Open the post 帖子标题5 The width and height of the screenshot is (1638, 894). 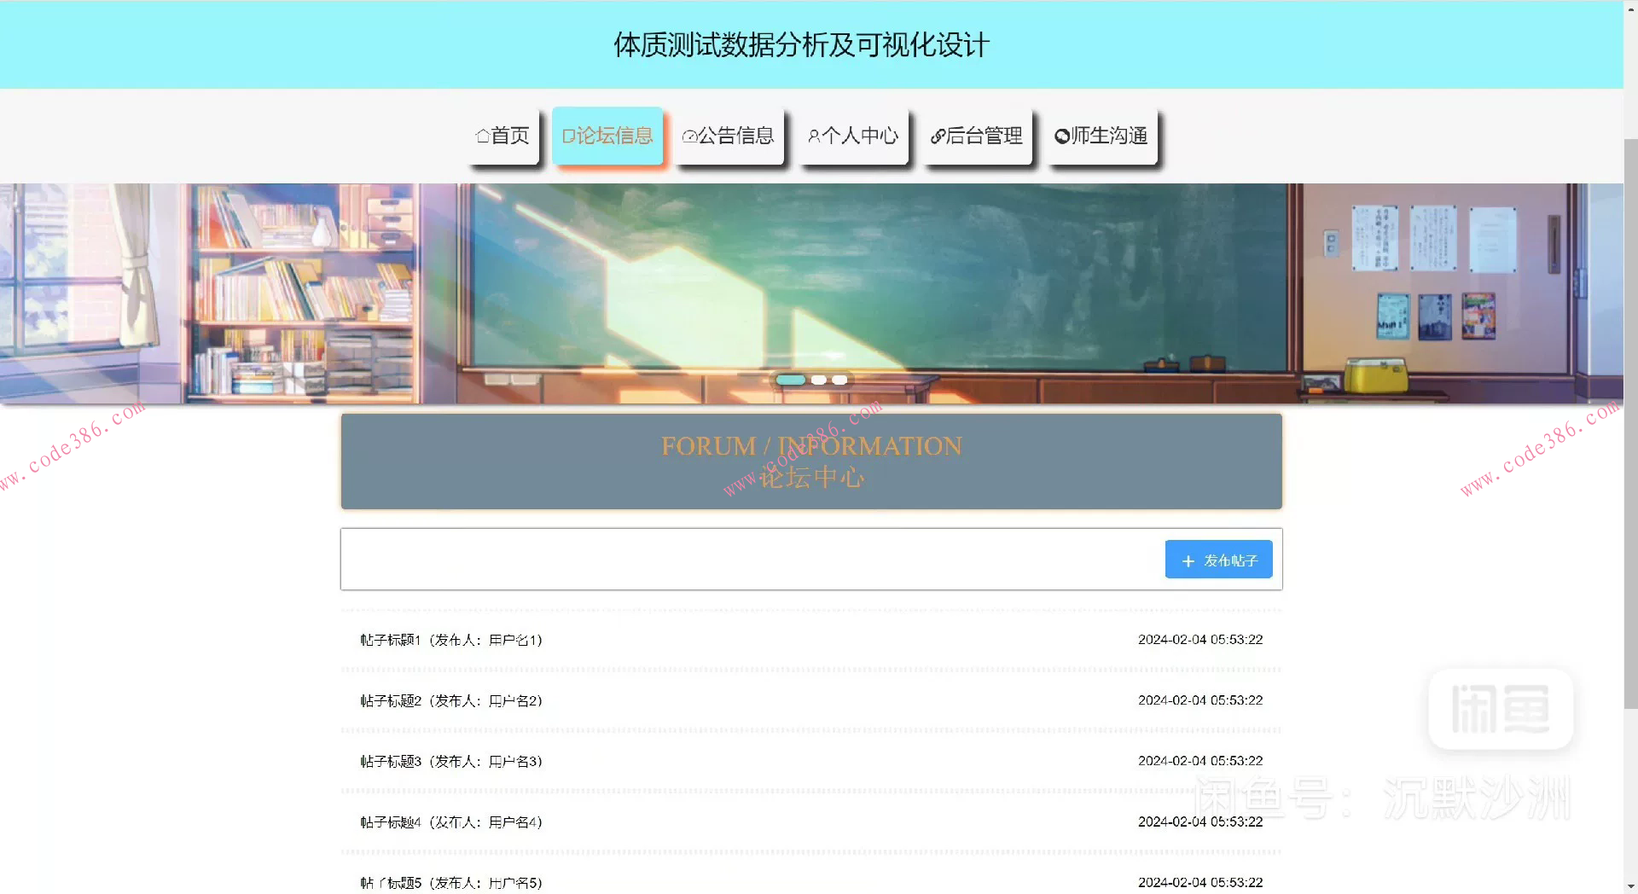(x=450, y=882)
